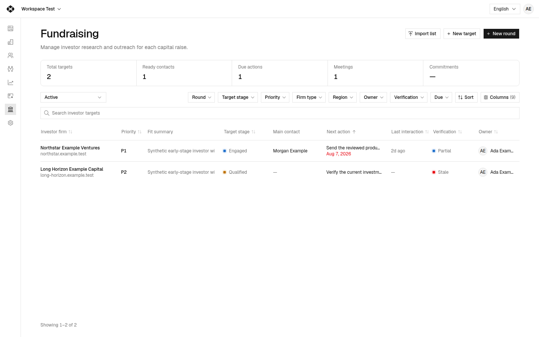
Task: Open the Target stage filter dropdown
Action: 238,97
